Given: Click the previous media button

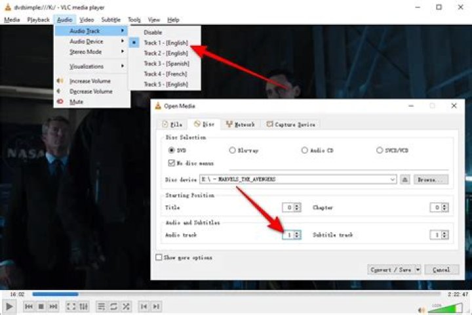Looking at the screenshot, I should (x=29, y=306).
